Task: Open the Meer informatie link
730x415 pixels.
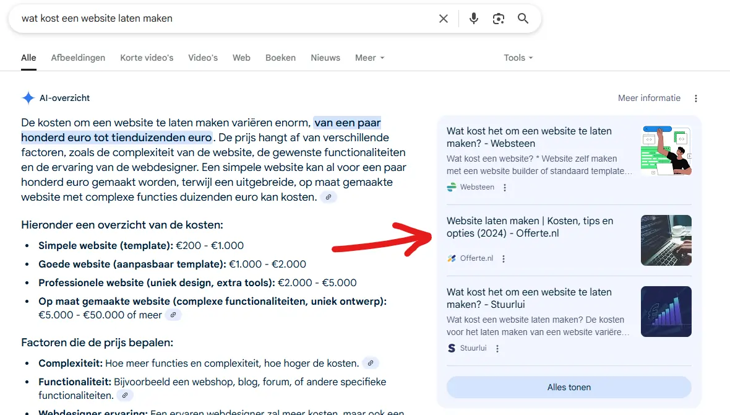Action: [649, 98]
